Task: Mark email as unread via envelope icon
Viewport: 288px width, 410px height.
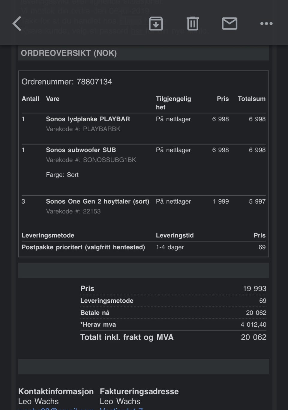Action: point(229,24)
